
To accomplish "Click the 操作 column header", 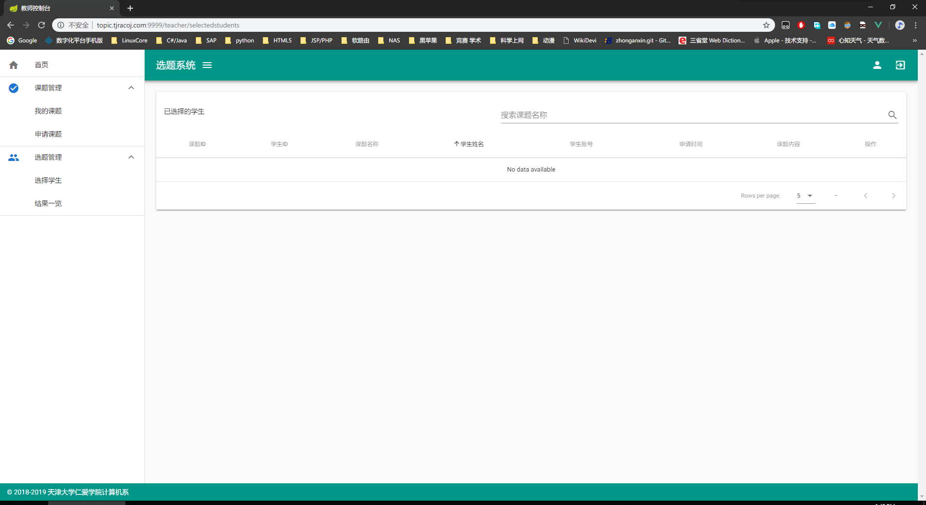I will pos(871,144).
